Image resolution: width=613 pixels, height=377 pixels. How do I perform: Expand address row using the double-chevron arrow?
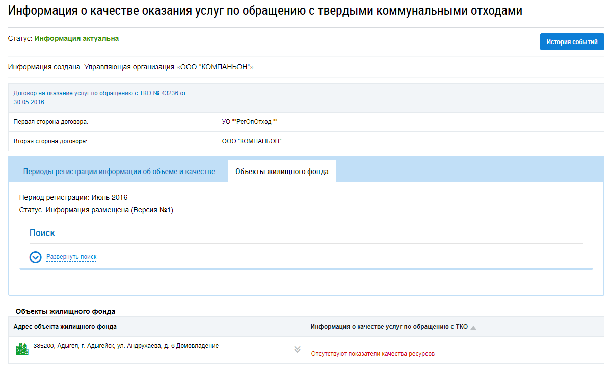point(297,349)
